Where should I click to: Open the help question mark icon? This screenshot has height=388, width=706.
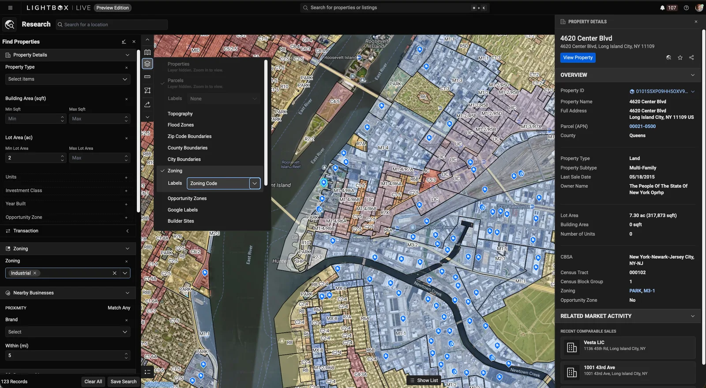pyautogui.click(x=686, y=7)
